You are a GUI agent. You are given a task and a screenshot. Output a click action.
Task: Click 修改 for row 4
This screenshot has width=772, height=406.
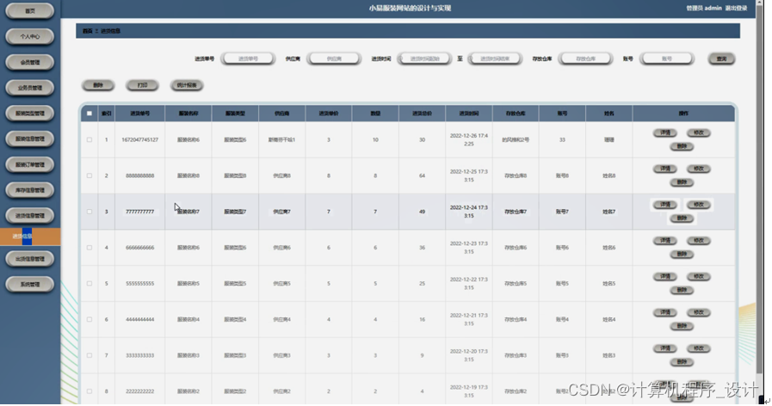[x=699, y=241]
